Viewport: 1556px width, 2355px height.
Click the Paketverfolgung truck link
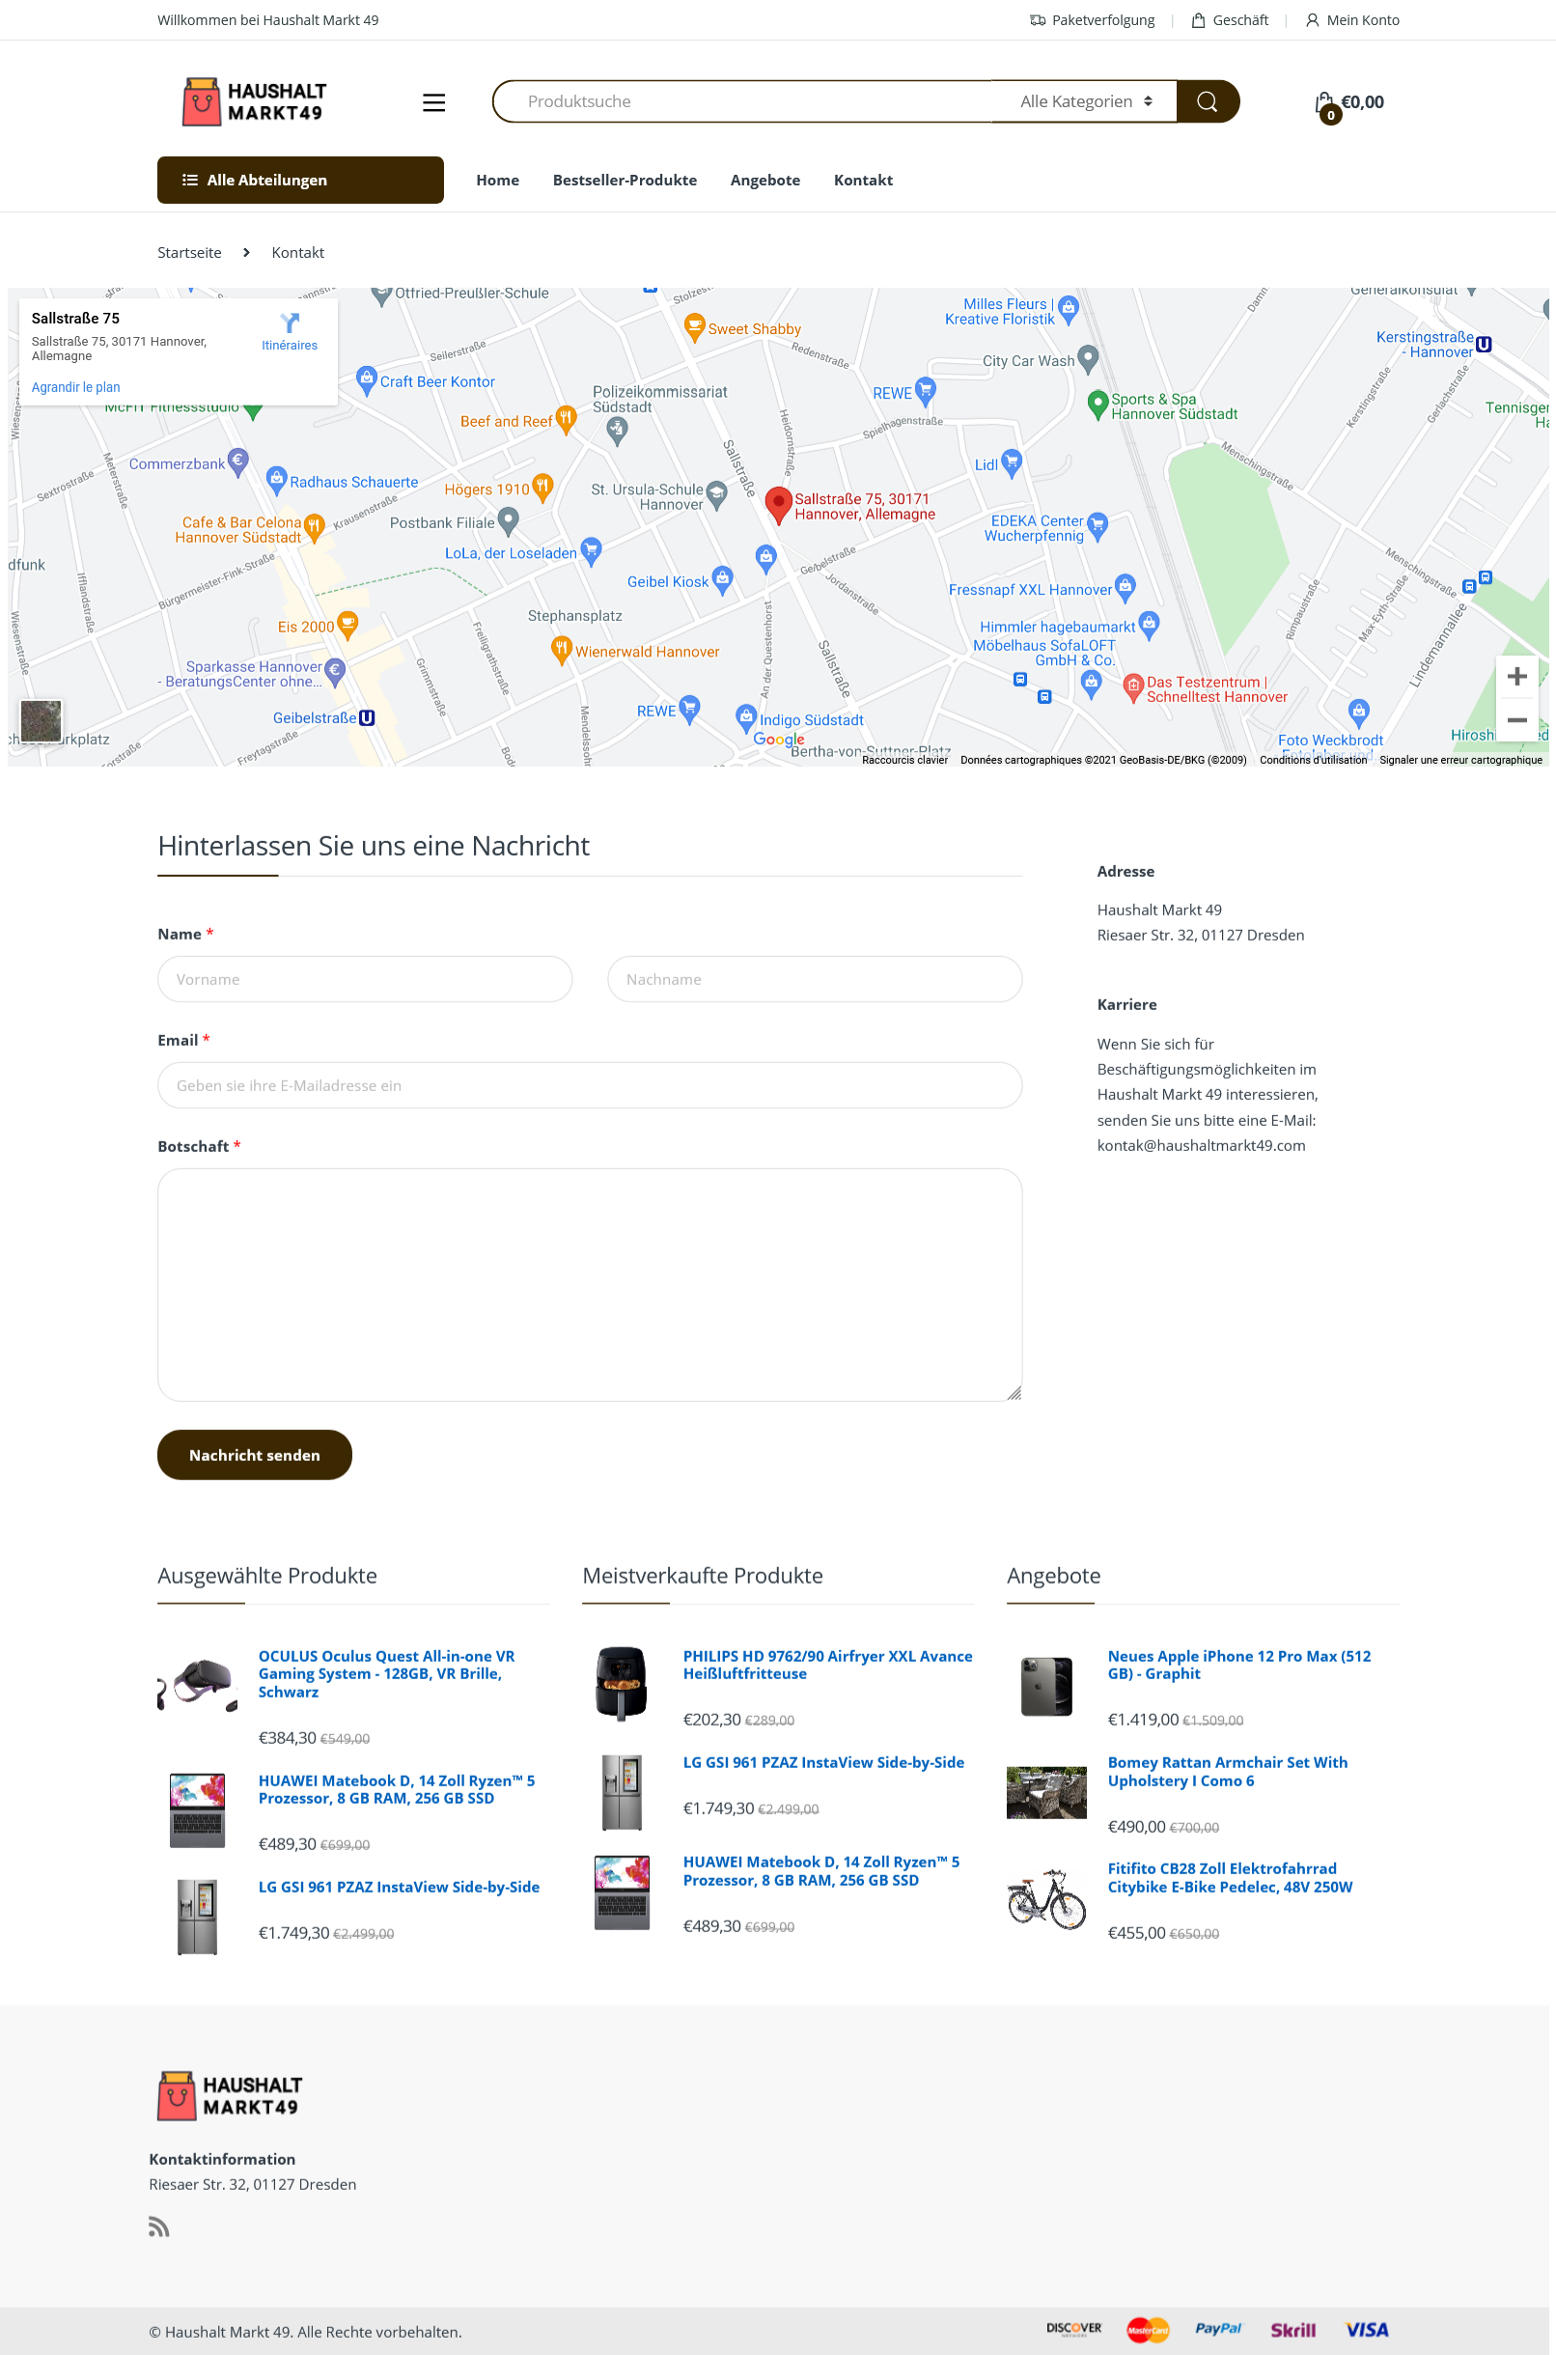(1093, 20)
